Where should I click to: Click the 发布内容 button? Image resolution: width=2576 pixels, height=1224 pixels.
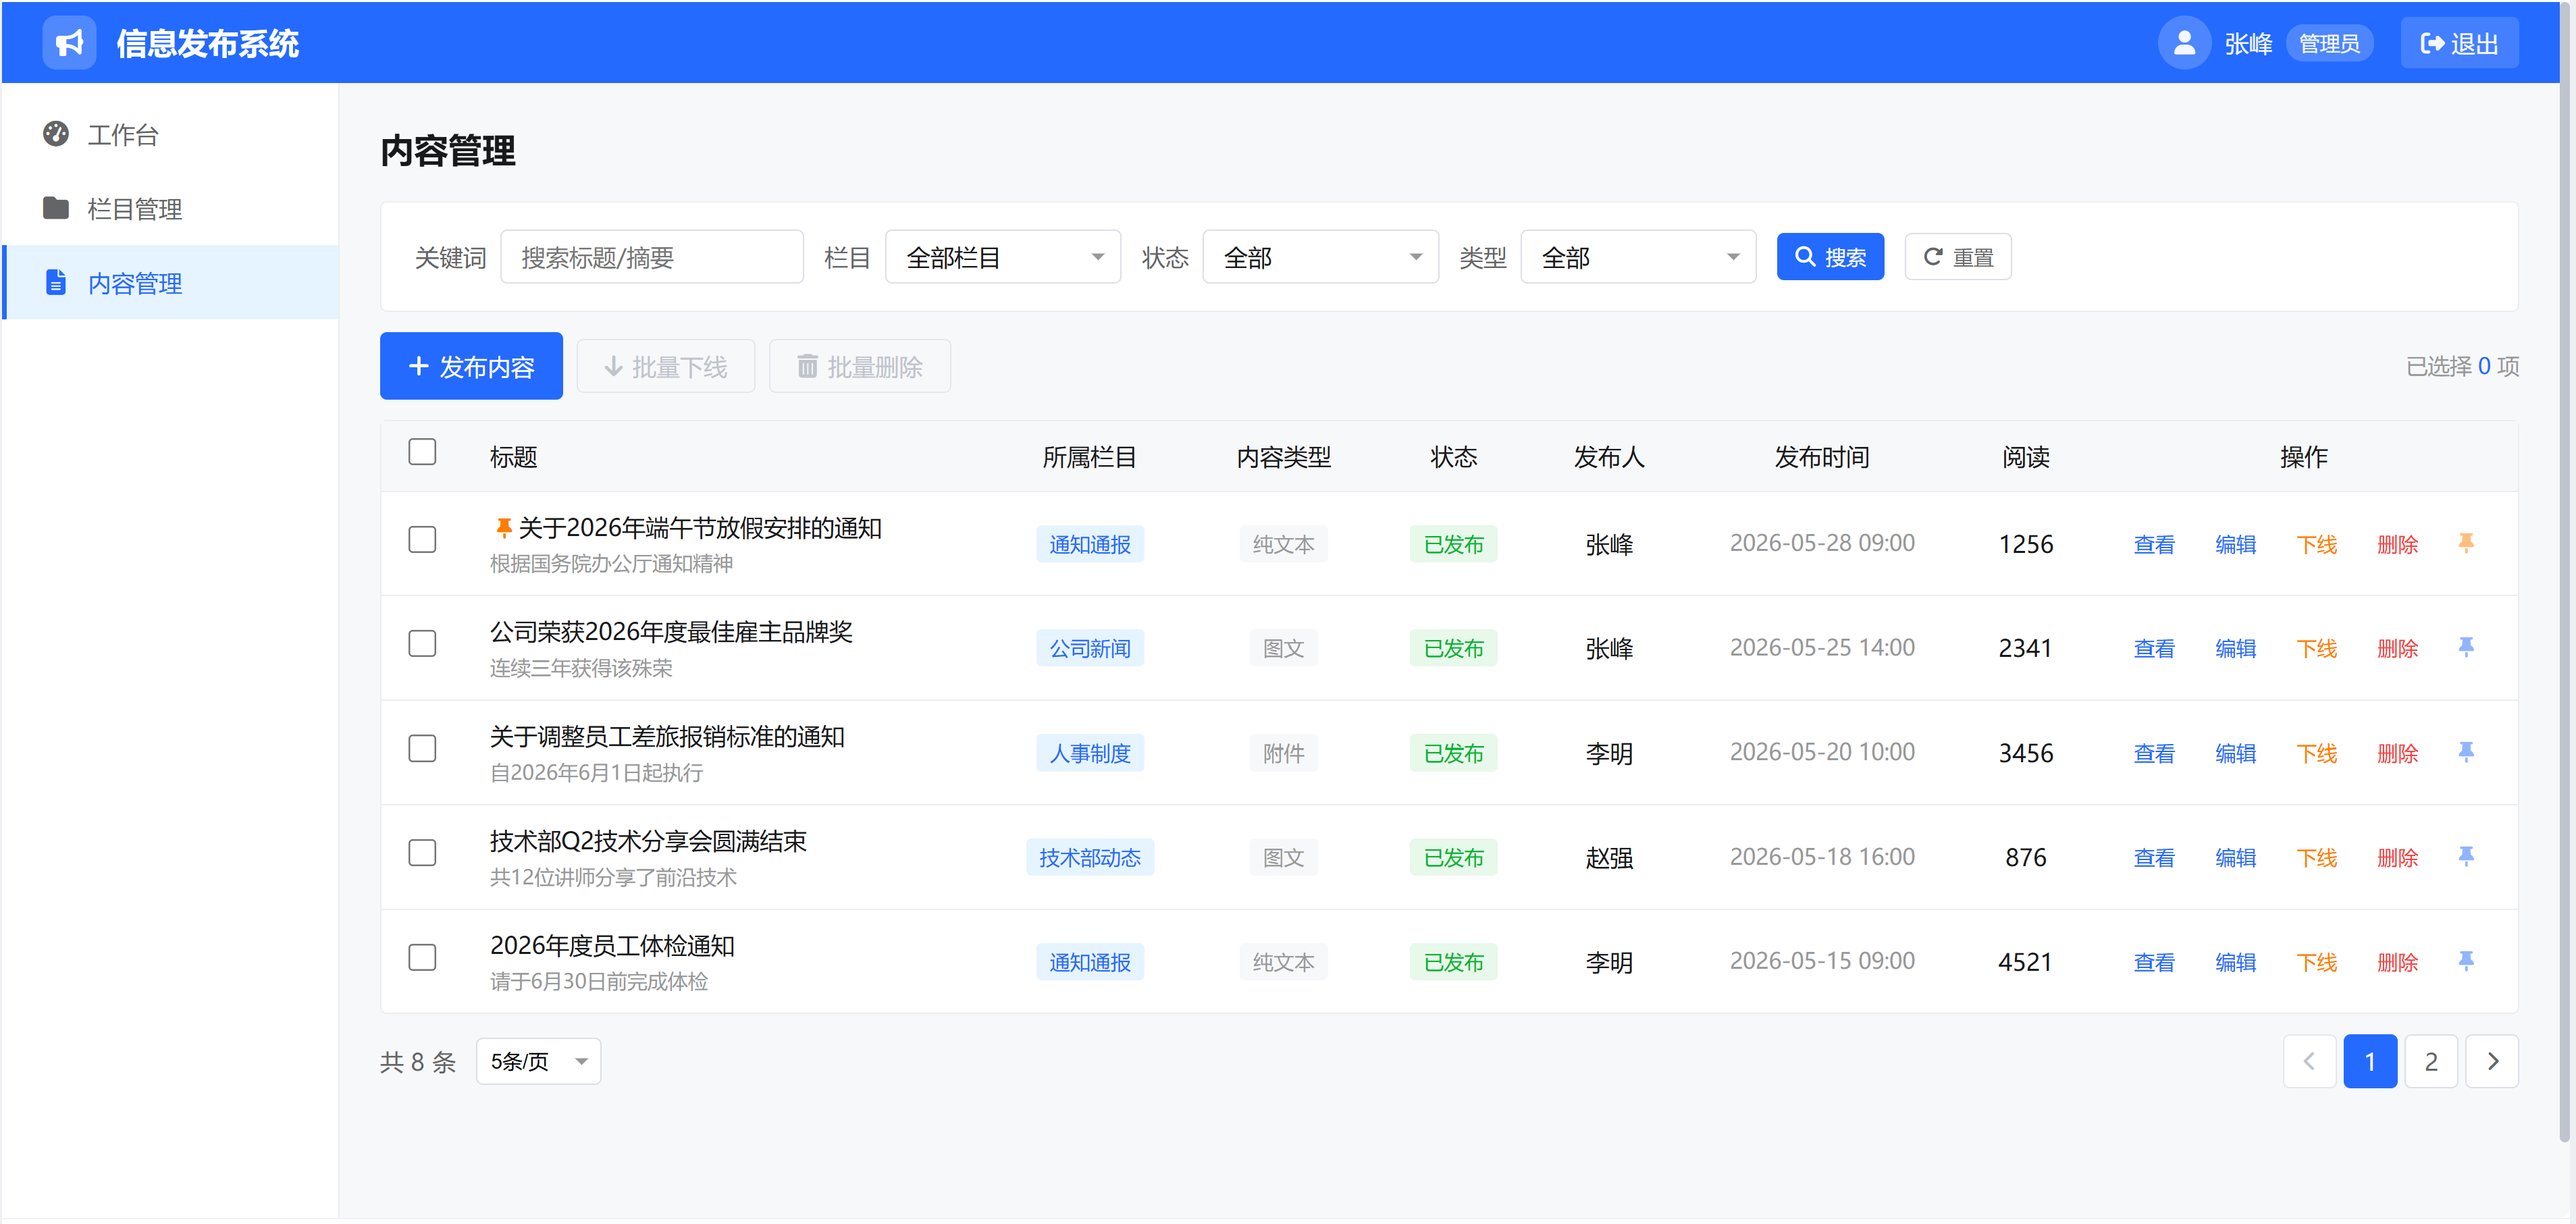[471, 366]
